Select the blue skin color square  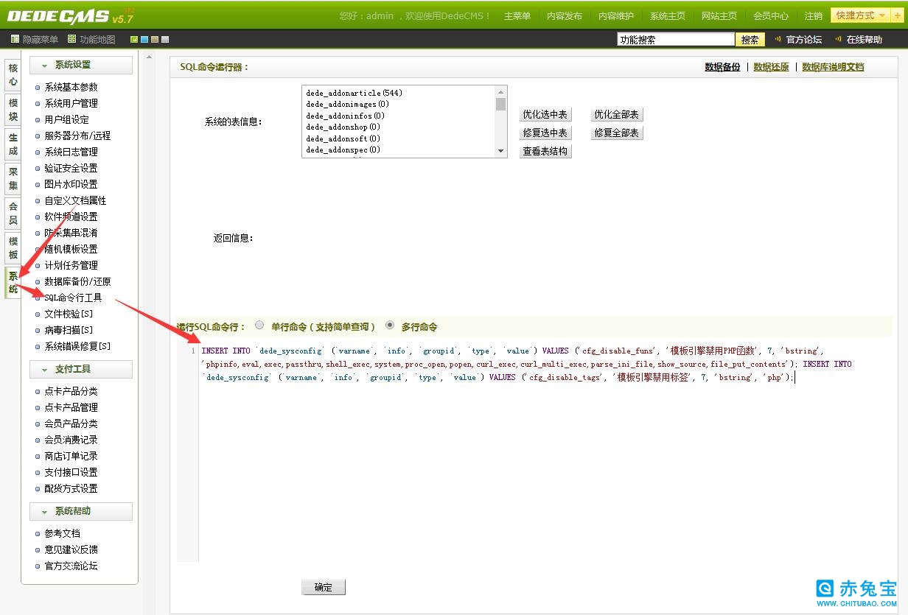pyautogui.click(x=144, y=40)
